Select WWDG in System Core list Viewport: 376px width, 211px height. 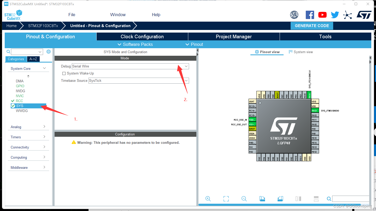point(22,111)
